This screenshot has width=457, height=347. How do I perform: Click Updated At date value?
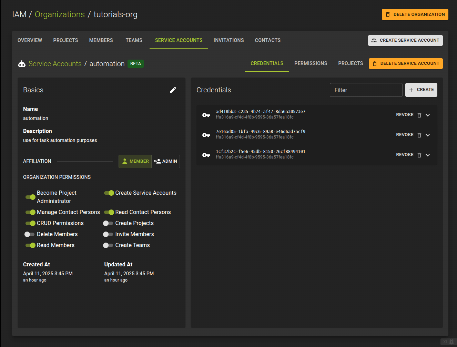click(x=129, y=274)
